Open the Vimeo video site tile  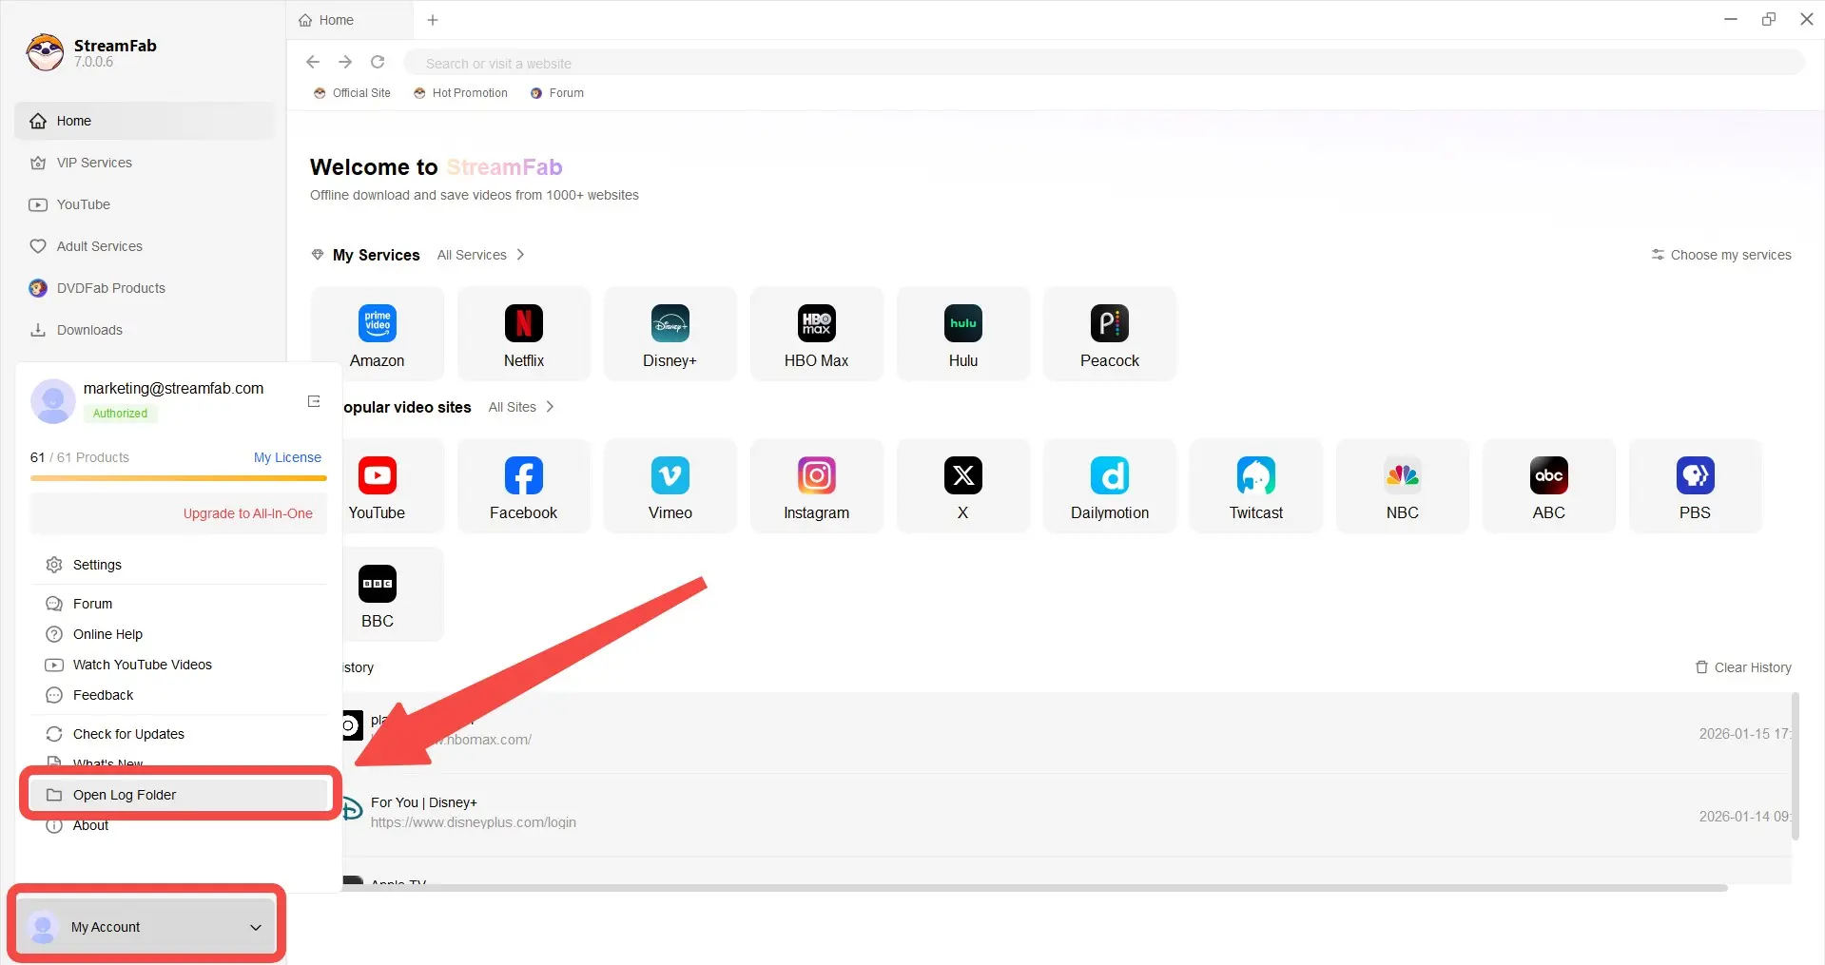click(670, 486)
